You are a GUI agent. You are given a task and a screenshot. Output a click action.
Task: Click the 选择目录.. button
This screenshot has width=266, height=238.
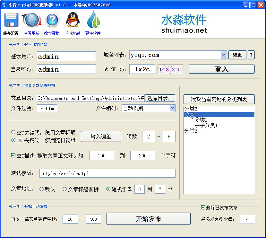coord(160,98)
